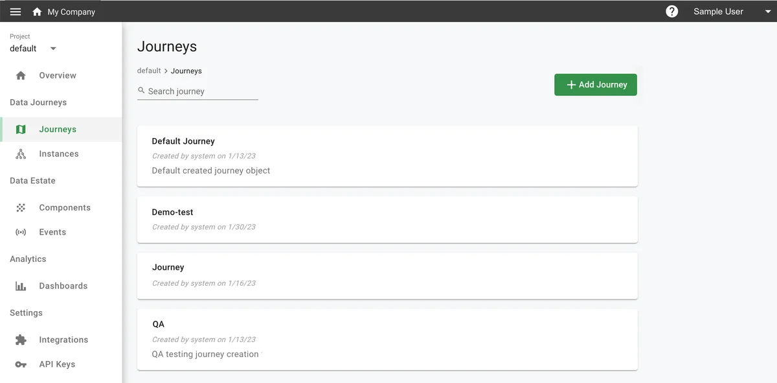The image size is (777, 383).
Task: Open the default breadcrumb link
Action: [148, 71]
